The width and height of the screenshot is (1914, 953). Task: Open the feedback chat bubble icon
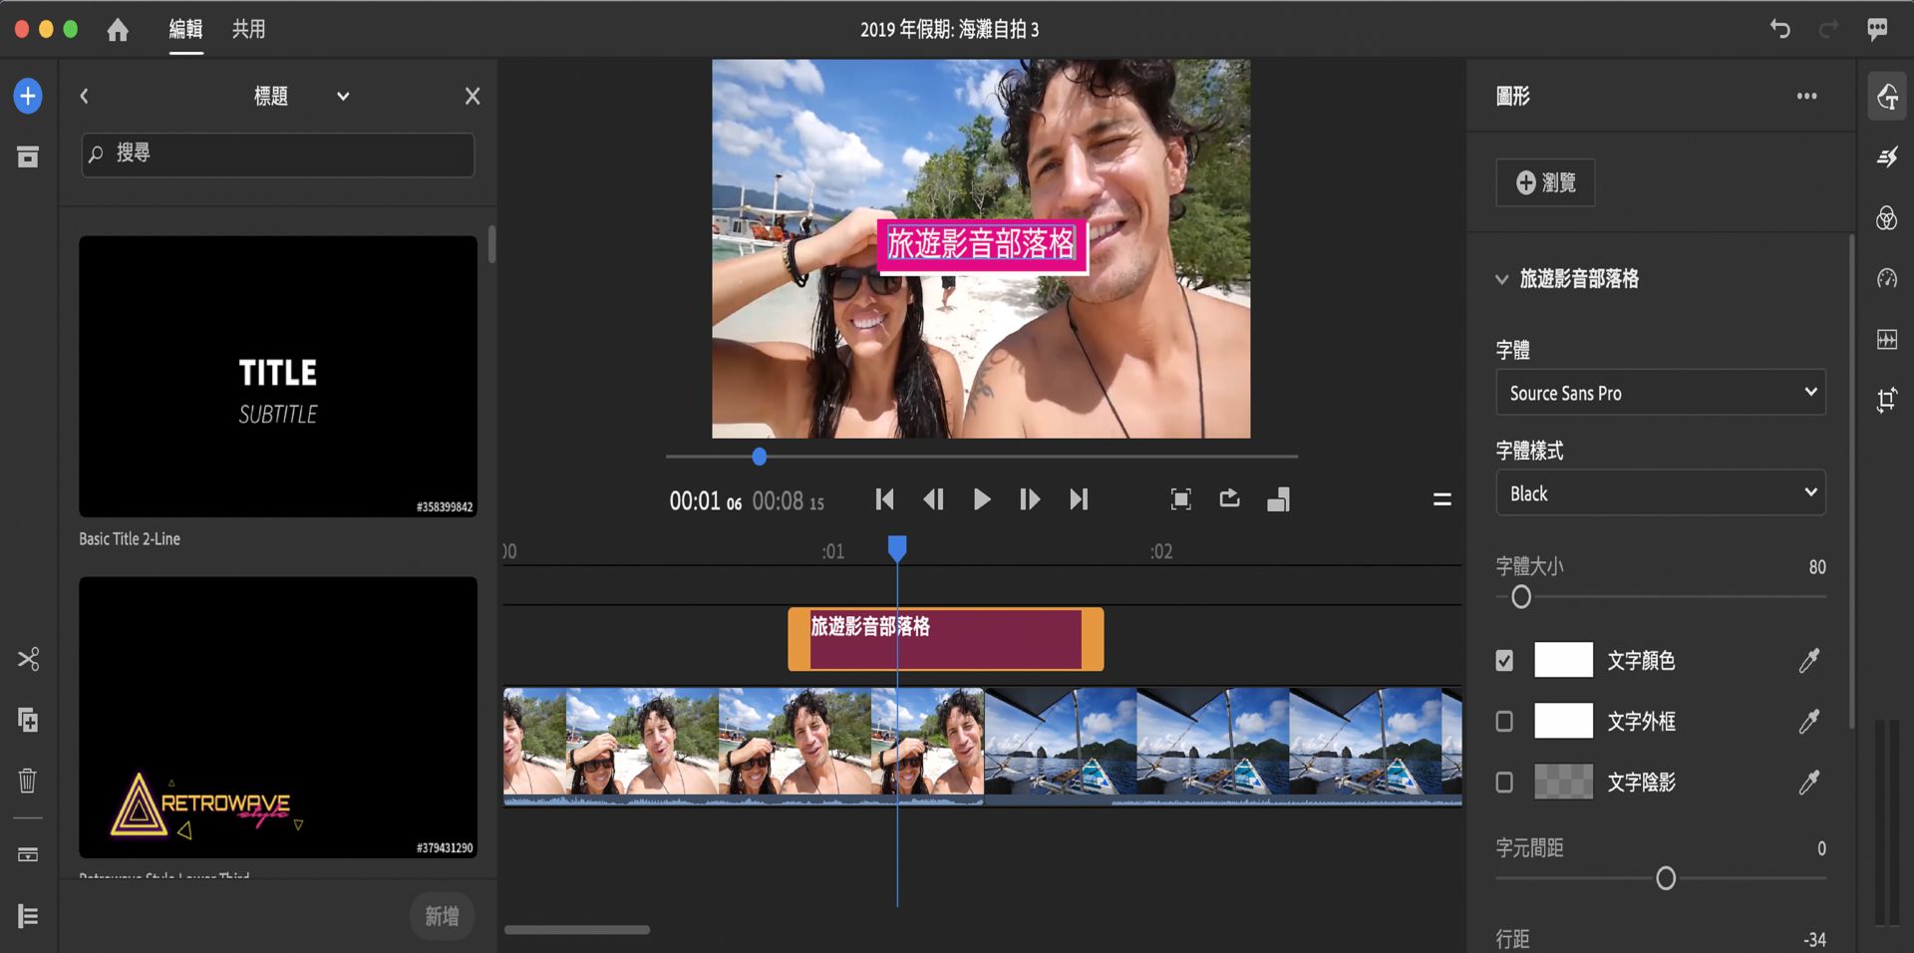1877,29
